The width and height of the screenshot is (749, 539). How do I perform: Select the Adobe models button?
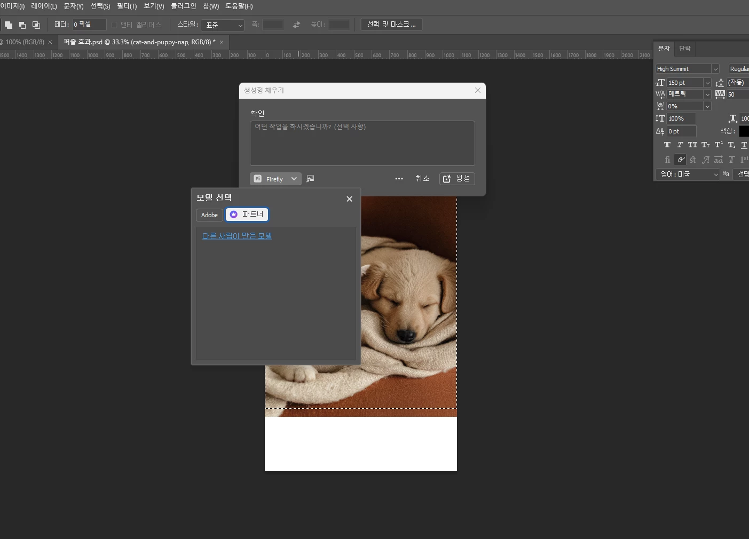click(x=209, y=215)
